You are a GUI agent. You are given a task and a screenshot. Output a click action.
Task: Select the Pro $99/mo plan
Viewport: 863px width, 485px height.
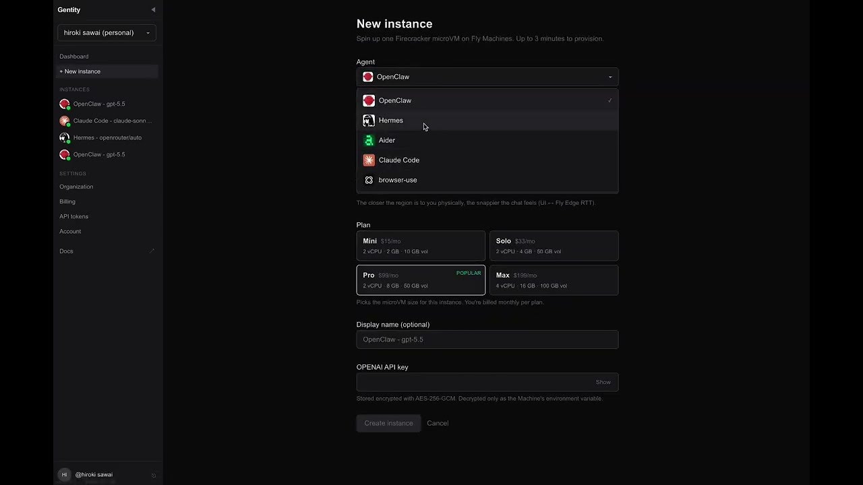[x=421, y=280]
